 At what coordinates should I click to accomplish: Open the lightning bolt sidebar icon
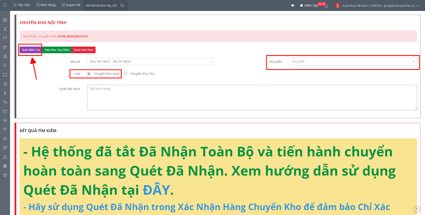[5, 93]
